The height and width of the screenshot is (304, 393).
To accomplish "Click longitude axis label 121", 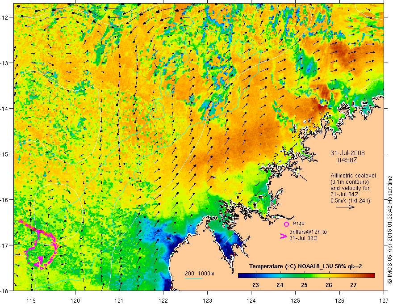I will tap(119, 300).
